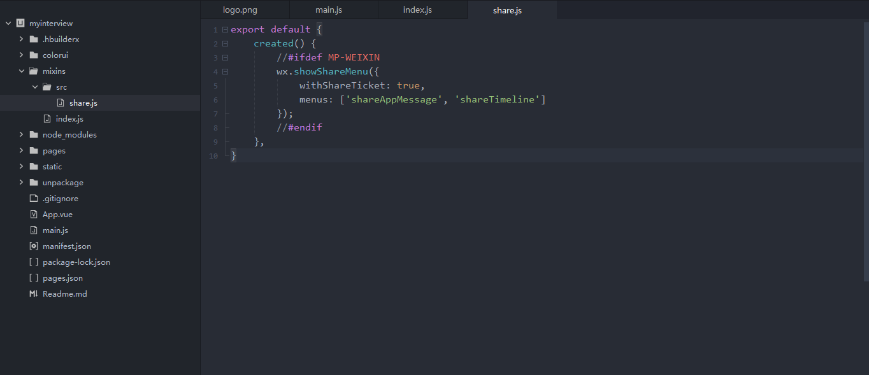Screen dimensions: 869x375
Task: Click 'created' method name on line 2
Action: 273,43
